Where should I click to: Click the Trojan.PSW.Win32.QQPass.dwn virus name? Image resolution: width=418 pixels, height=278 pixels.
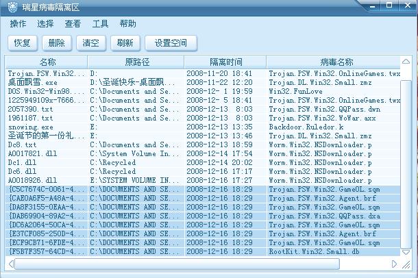click(324, 109)
